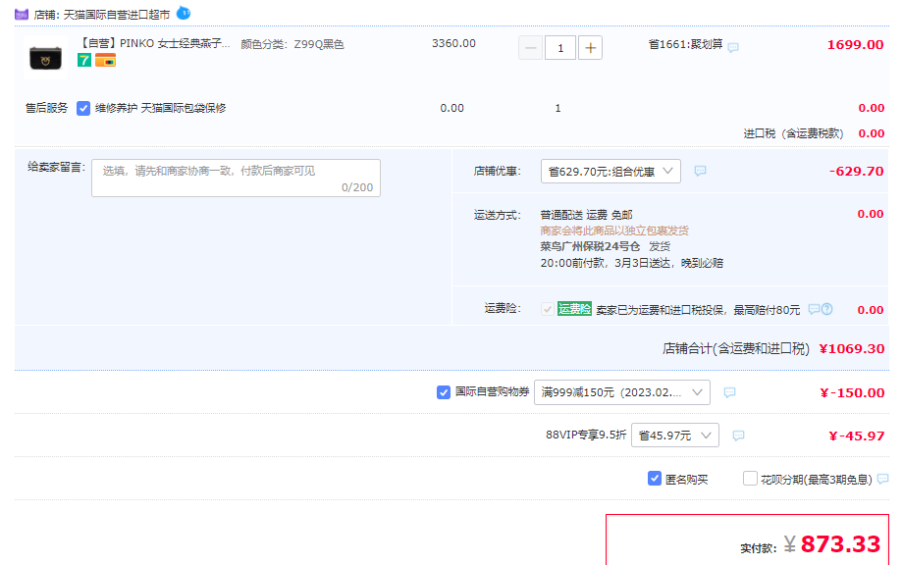The image size is (902, 565).
Task: Click the green 7-day return badge
Action: (84, 60)
